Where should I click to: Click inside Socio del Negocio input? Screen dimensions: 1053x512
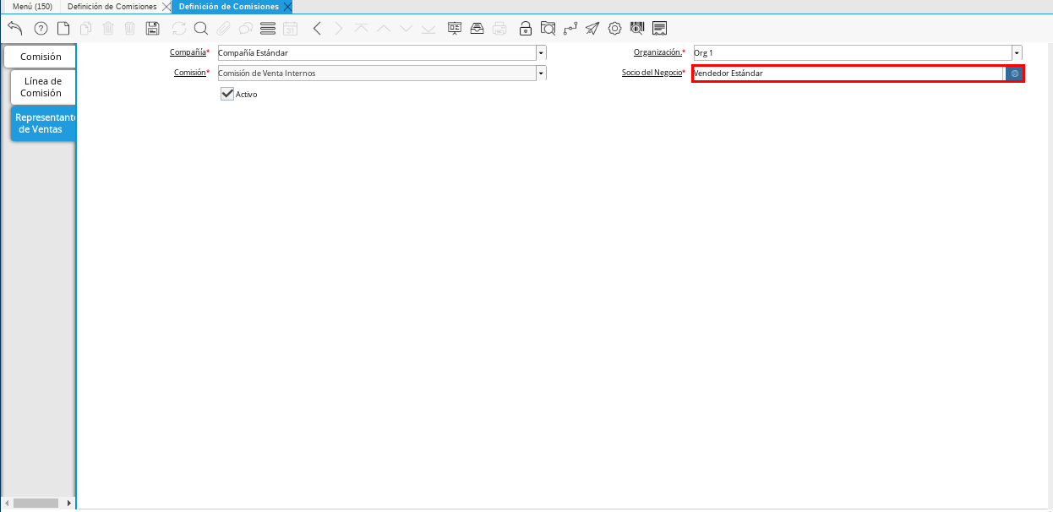click(x=848, y=74)
